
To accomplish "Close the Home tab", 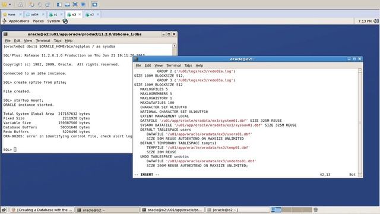I will 20,14.
